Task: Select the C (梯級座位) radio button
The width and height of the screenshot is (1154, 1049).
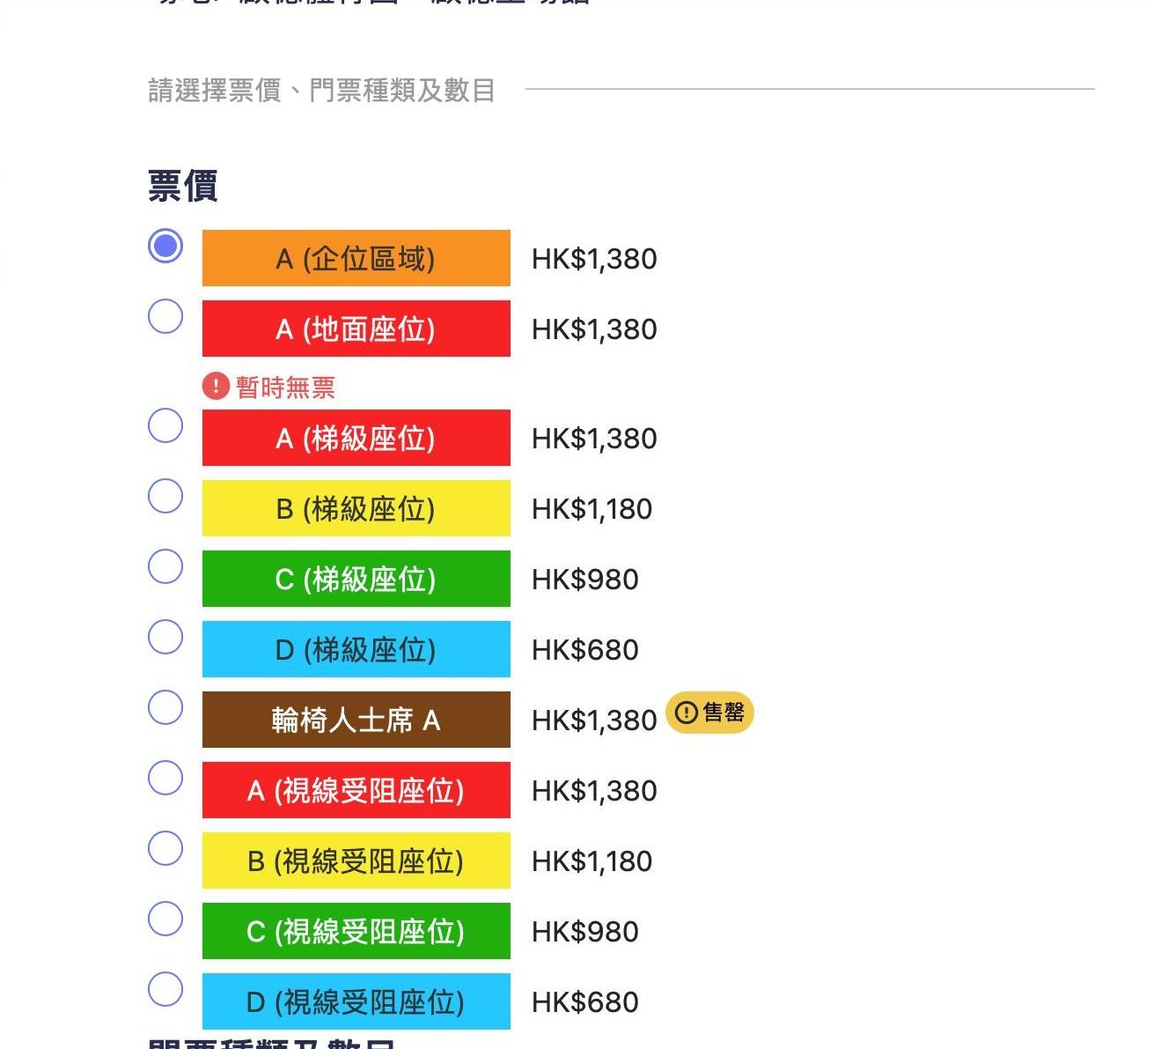Action: click(x=165, y=566)
